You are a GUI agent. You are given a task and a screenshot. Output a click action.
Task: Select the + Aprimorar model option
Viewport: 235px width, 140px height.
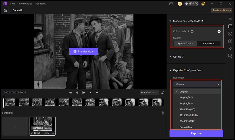coord(209,44)
